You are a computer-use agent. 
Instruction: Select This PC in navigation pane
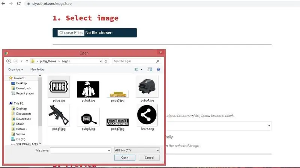pyautogui.click(x=18, y=103)
